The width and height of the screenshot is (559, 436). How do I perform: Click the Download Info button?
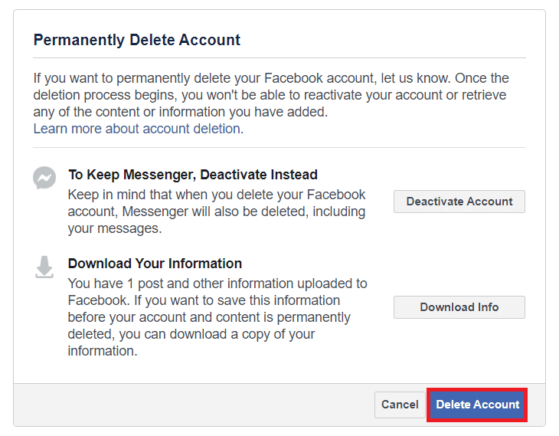tap(459, 307)
